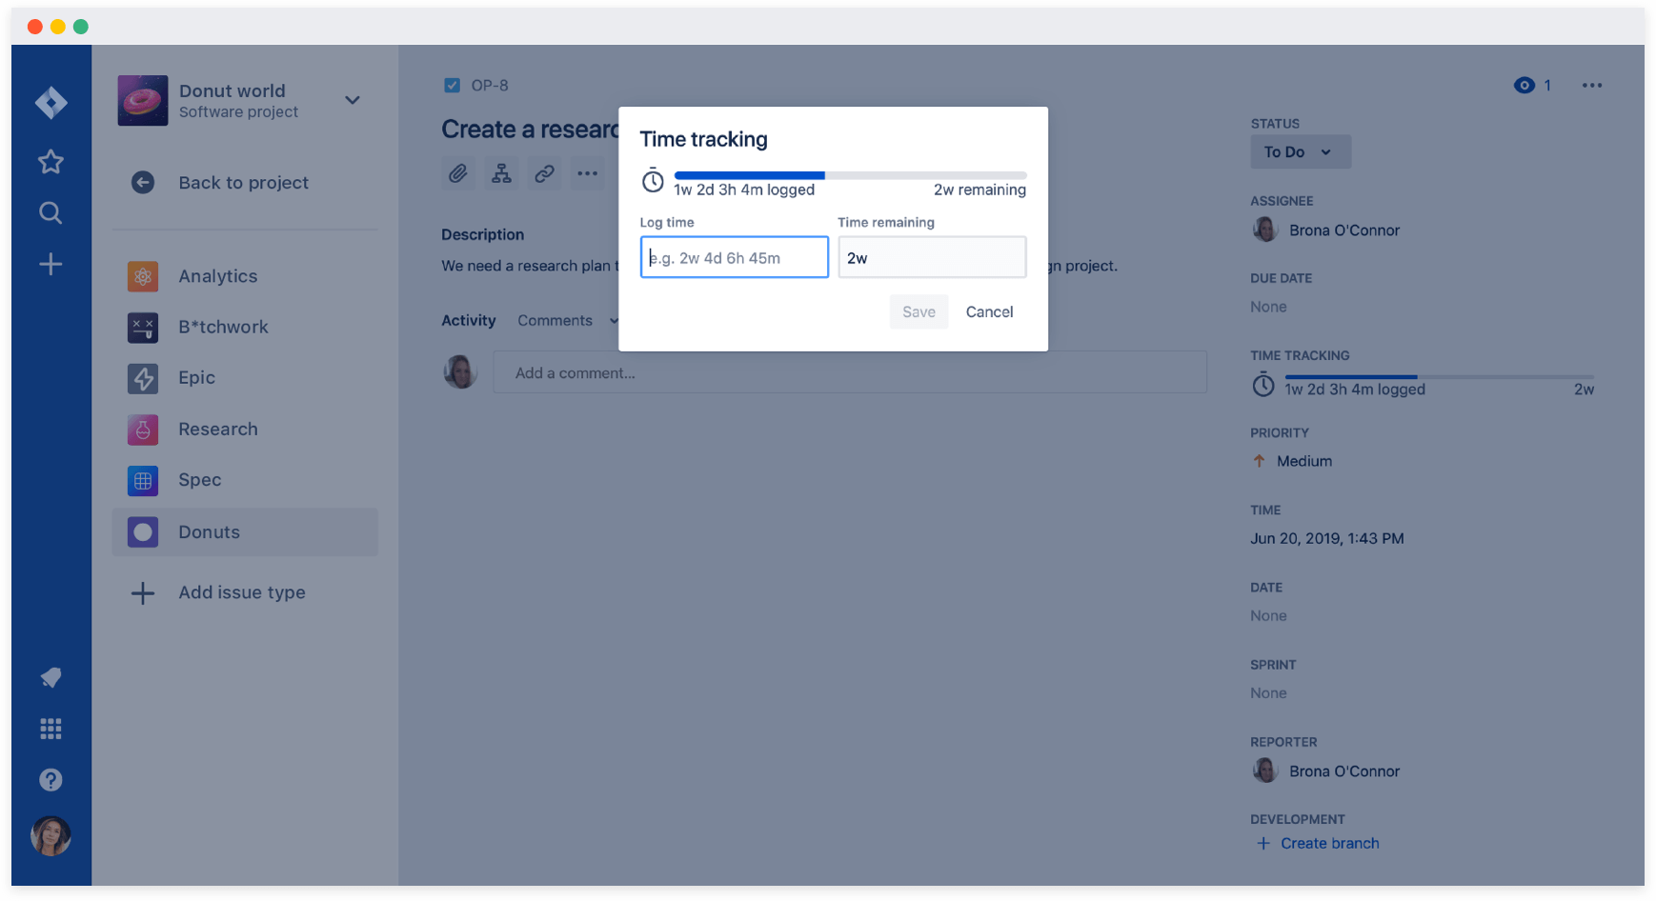Select Donuts in the issue type list
The image size is (1656, 901).
(209, 531)
